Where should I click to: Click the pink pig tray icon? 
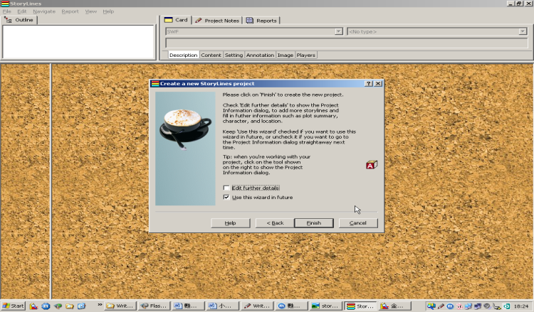point(459,306)
